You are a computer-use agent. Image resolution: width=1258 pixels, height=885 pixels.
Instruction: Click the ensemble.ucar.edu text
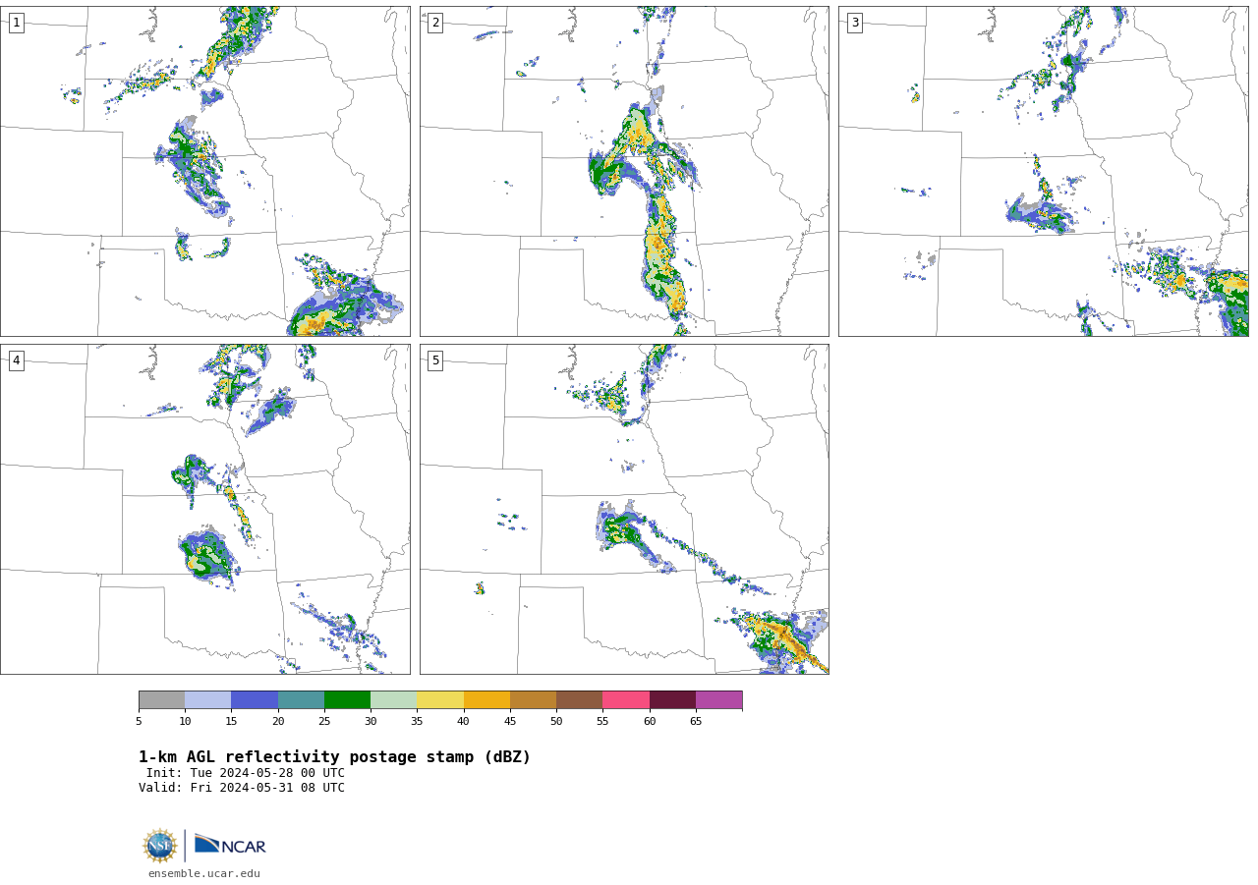pyautogui.click(x=204, y=873)
